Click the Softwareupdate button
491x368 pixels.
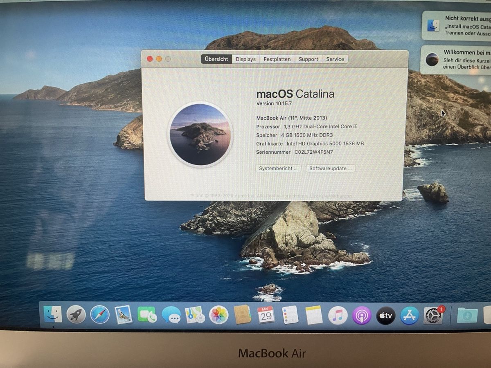tap(331, 168)
